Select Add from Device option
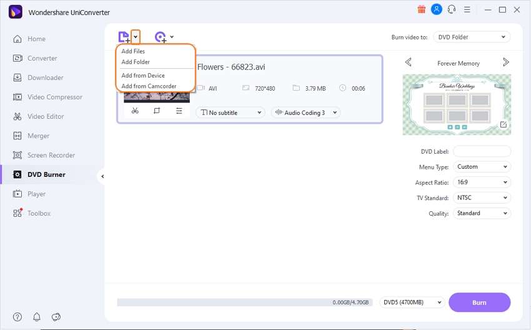 click(x=143, y=75)
